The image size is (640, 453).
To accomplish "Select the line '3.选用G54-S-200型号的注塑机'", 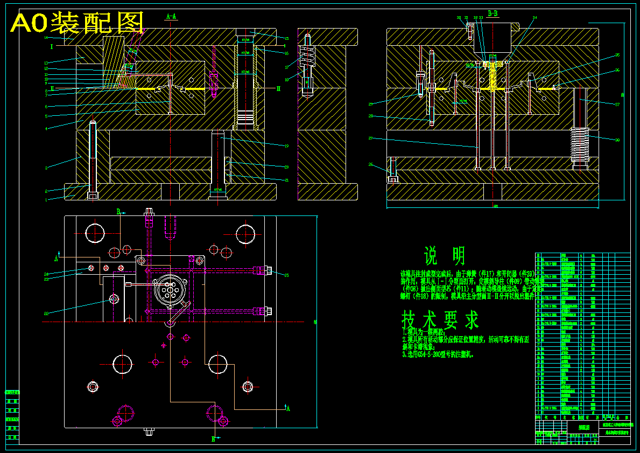I will [x=438, y=354].
